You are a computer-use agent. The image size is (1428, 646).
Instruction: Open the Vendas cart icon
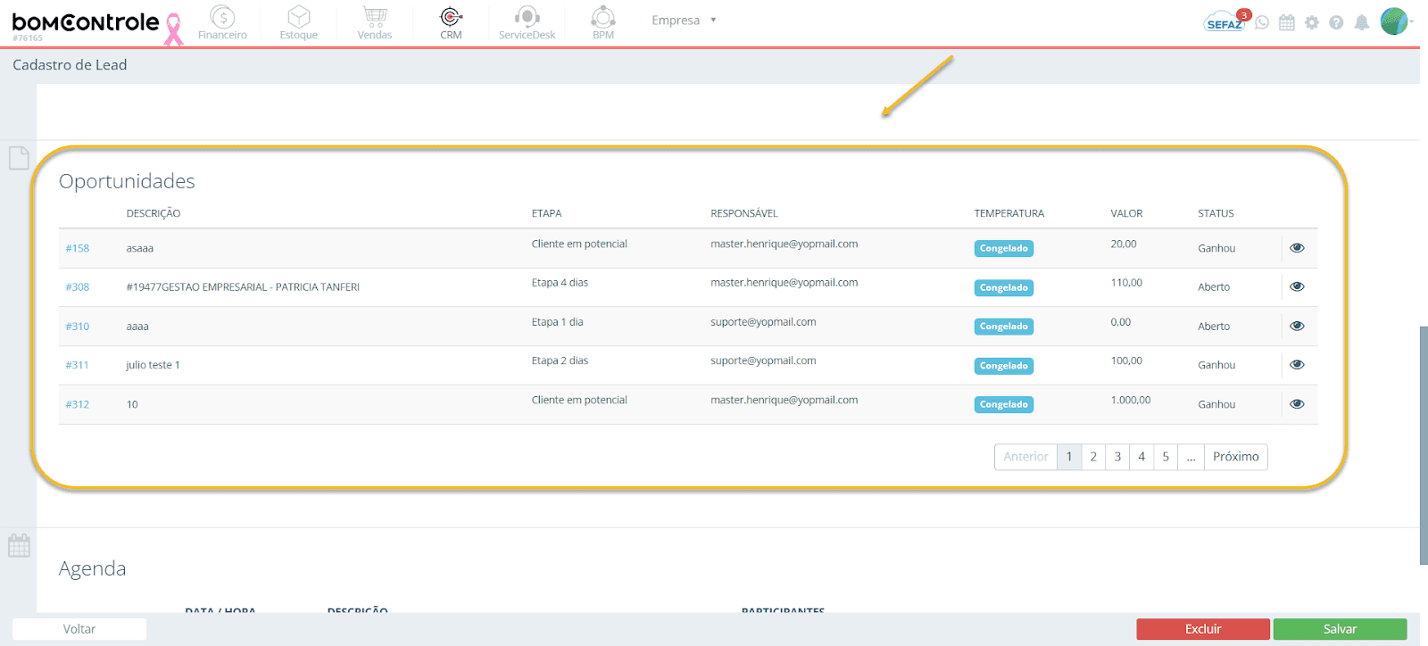click(x=375, y=22)
